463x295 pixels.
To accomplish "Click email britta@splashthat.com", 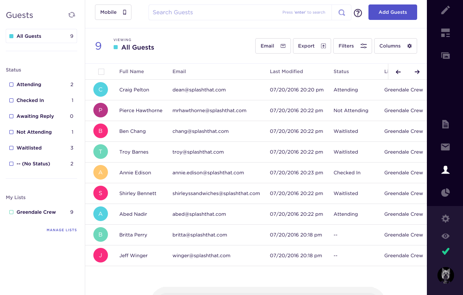I will (200, 235).
